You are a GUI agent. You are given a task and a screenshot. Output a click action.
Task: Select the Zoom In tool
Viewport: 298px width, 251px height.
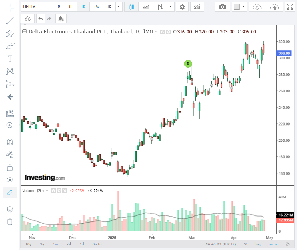[x=10, y=125]
